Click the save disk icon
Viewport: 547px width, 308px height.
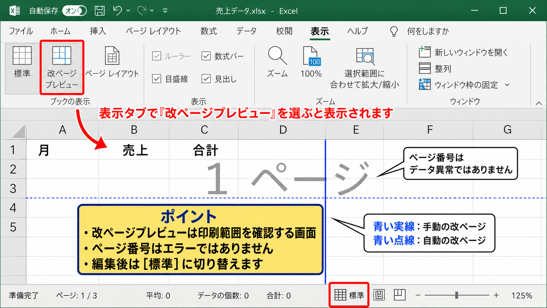tap(100, 11)
